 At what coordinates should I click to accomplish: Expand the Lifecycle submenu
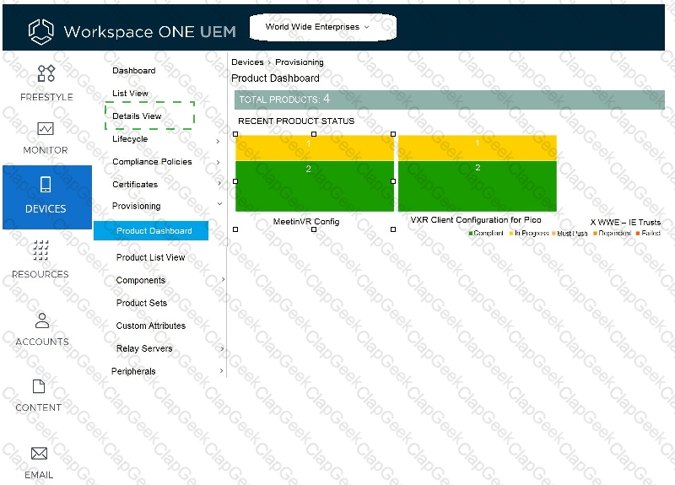click(218, 141)
